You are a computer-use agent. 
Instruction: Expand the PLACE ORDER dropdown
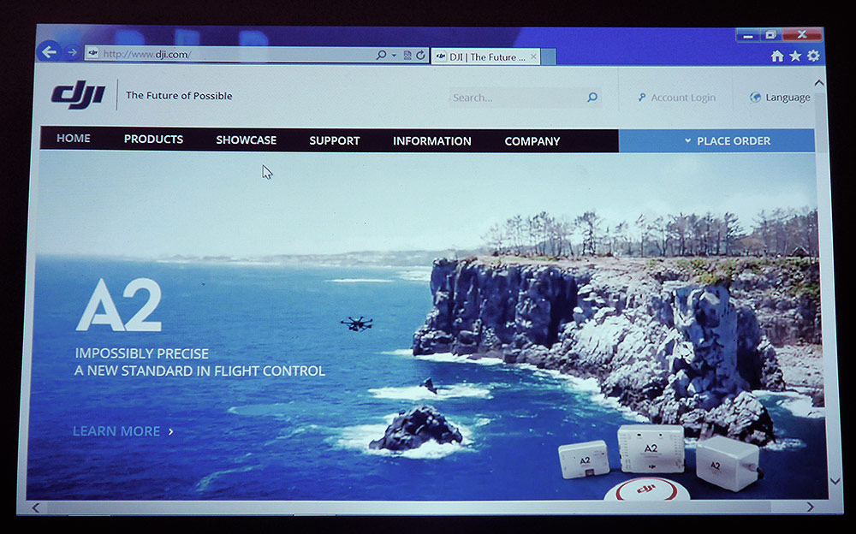click(716, 141)
